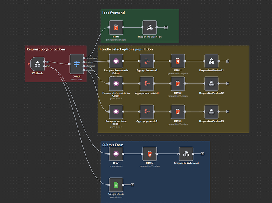Click Switch provincie output connector
Screen dimensions: 272x203
tap(84, 70)
